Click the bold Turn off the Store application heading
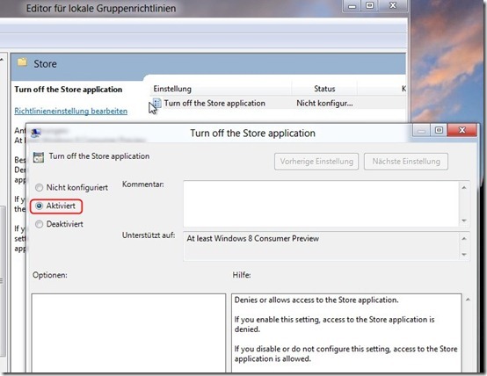 click(69, 90)
